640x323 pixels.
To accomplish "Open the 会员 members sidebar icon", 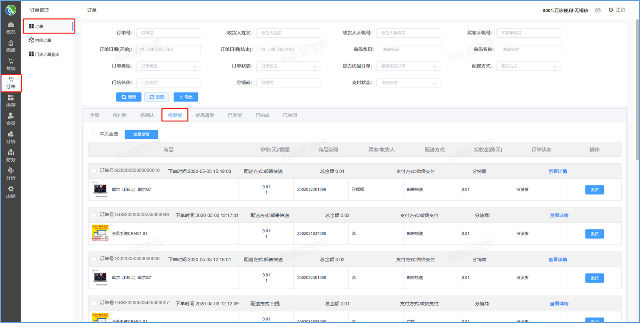I will click(x=11, y=119).
